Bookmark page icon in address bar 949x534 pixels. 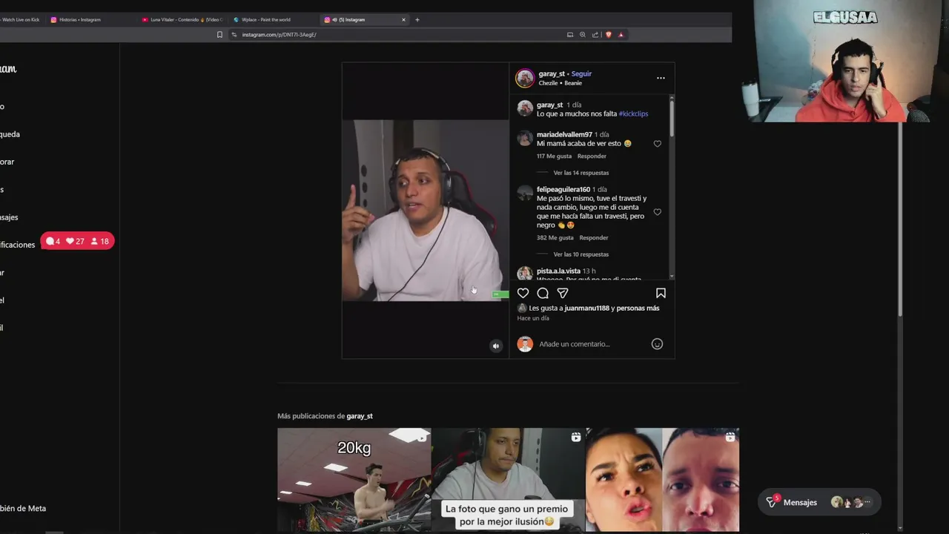(219, 35)
